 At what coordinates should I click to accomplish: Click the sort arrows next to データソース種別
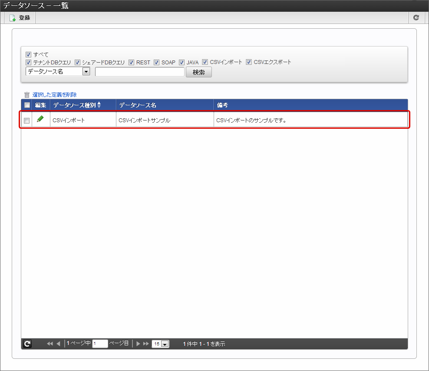point(99,105)
